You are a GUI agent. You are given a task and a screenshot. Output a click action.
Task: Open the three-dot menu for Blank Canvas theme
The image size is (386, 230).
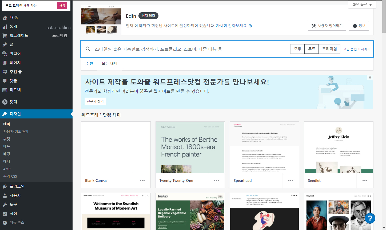[x=142, y=180]
